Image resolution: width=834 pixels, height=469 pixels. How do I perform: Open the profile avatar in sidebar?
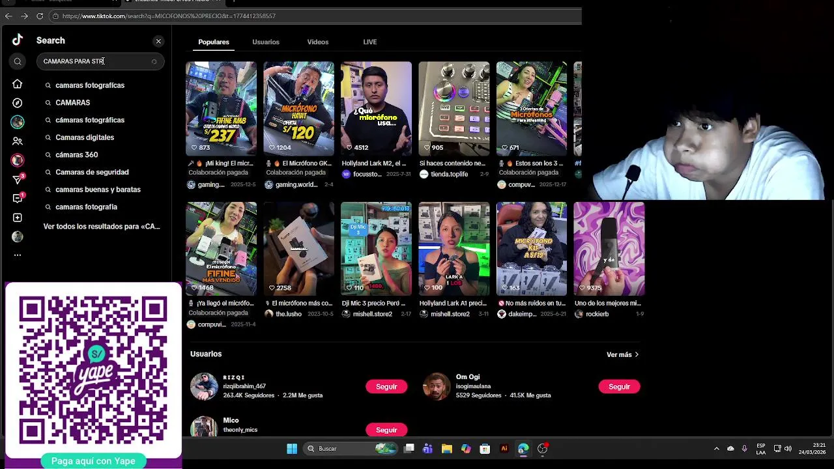point(18,236)
